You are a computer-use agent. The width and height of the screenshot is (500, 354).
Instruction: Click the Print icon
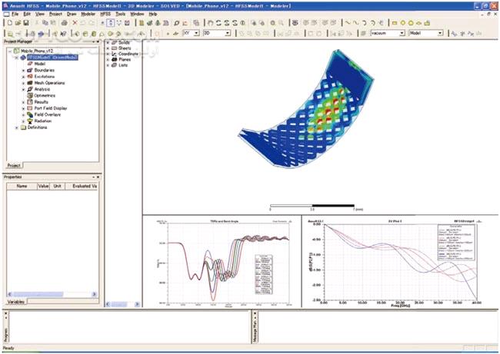(x=65, y=23)
